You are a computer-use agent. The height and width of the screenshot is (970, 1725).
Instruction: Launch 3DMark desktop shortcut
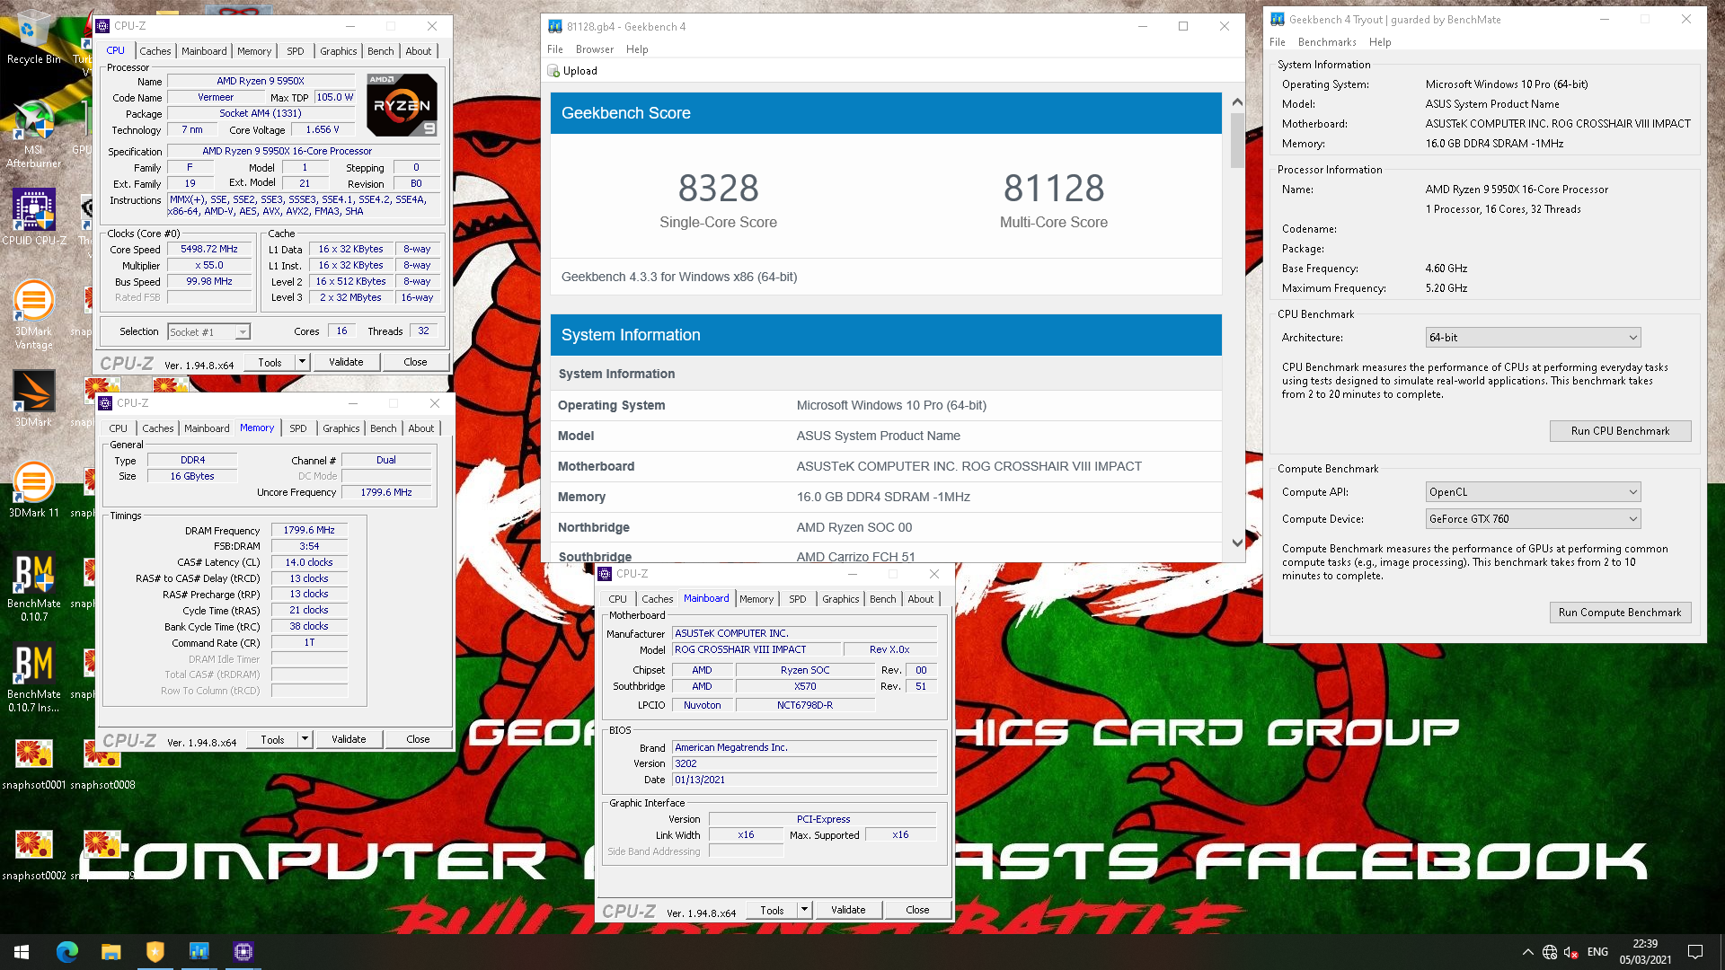(x=33, y=399)
